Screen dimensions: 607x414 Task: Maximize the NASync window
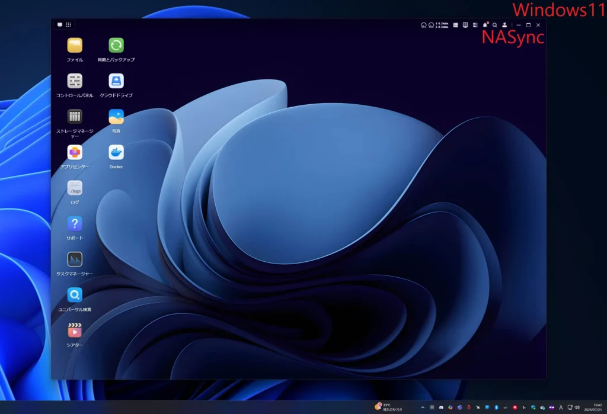click(x=528, y=25)
